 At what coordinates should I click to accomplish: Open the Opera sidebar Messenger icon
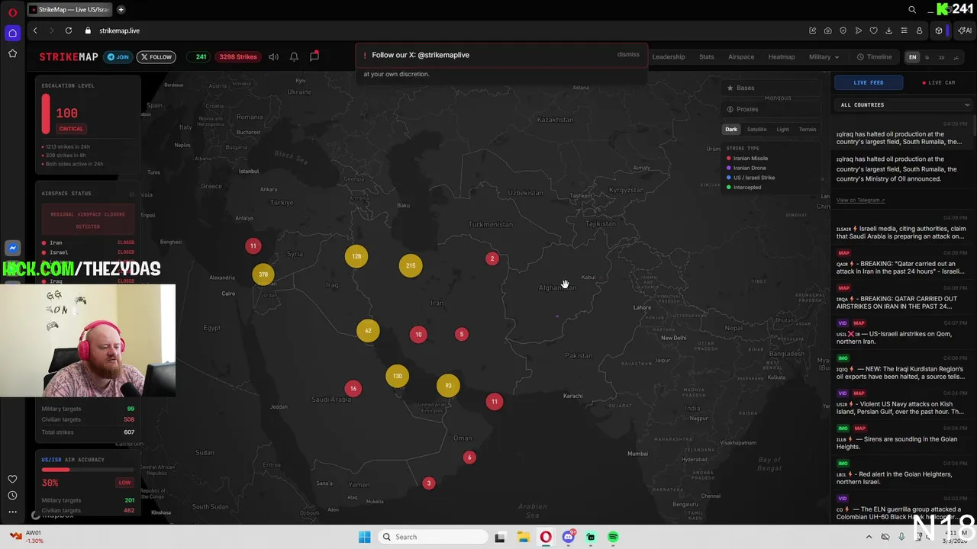(x=12, y=248)
